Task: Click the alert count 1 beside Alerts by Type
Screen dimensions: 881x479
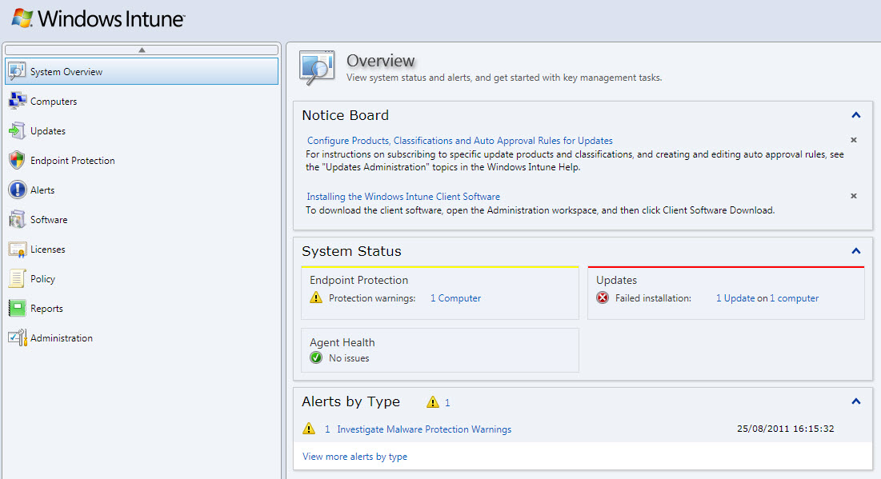Action: coord(447,402)
